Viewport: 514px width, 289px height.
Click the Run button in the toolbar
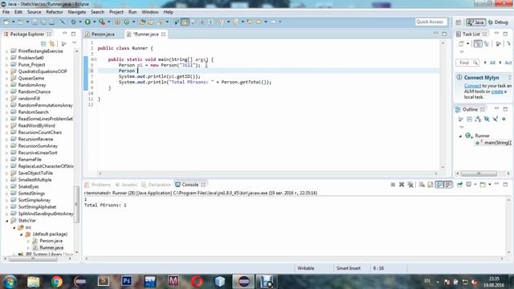pyautogui.click(x=88, y=22)
